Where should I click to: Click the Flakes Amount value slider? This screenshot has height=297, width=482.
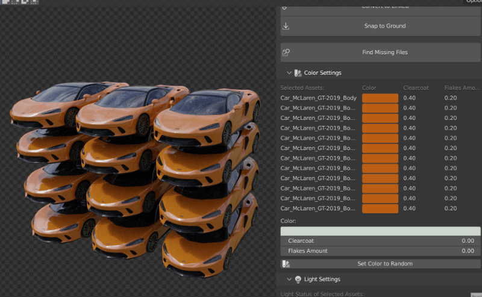click(380, 251)
